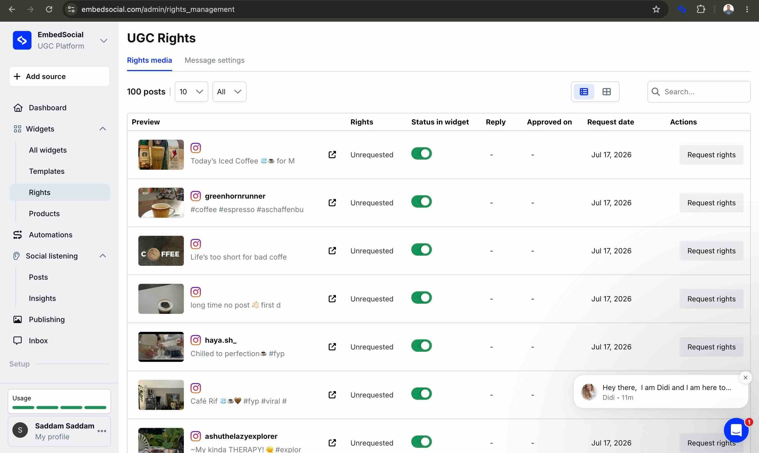The width and height of the screenshot is (759, 453).
Task: Request rights for Life's too short post
Action: (x=711, y=251)
